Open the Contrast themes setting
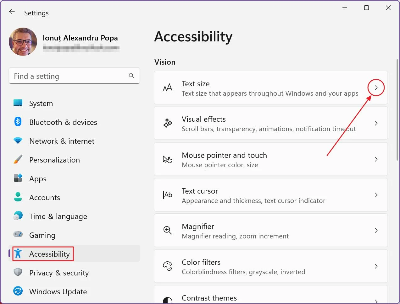400x304 pixels. 271,295
